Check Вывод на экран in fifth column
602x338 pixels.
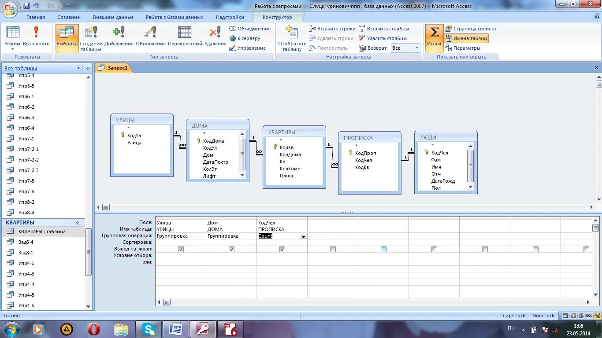(383, 249)
